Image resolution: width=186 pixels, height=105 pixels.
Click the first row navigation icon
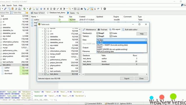(x=44, y=9)
